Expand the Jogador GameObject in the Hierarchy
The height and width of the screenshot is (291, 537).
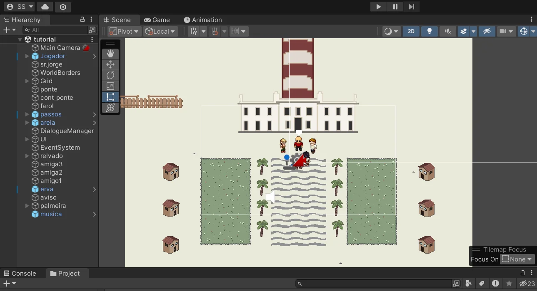(27, 56)
